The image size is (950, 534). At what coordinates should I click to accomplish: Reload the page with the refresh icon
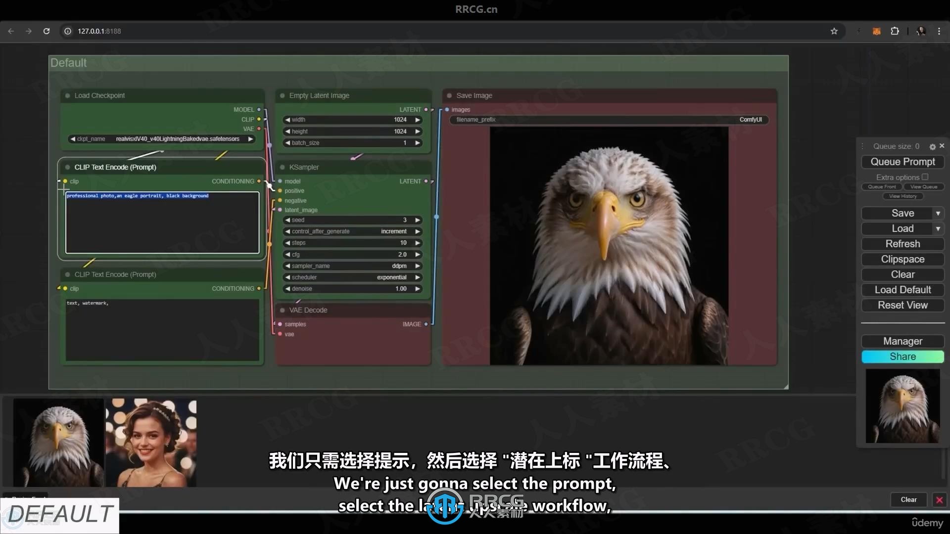[x=47, y=31]
